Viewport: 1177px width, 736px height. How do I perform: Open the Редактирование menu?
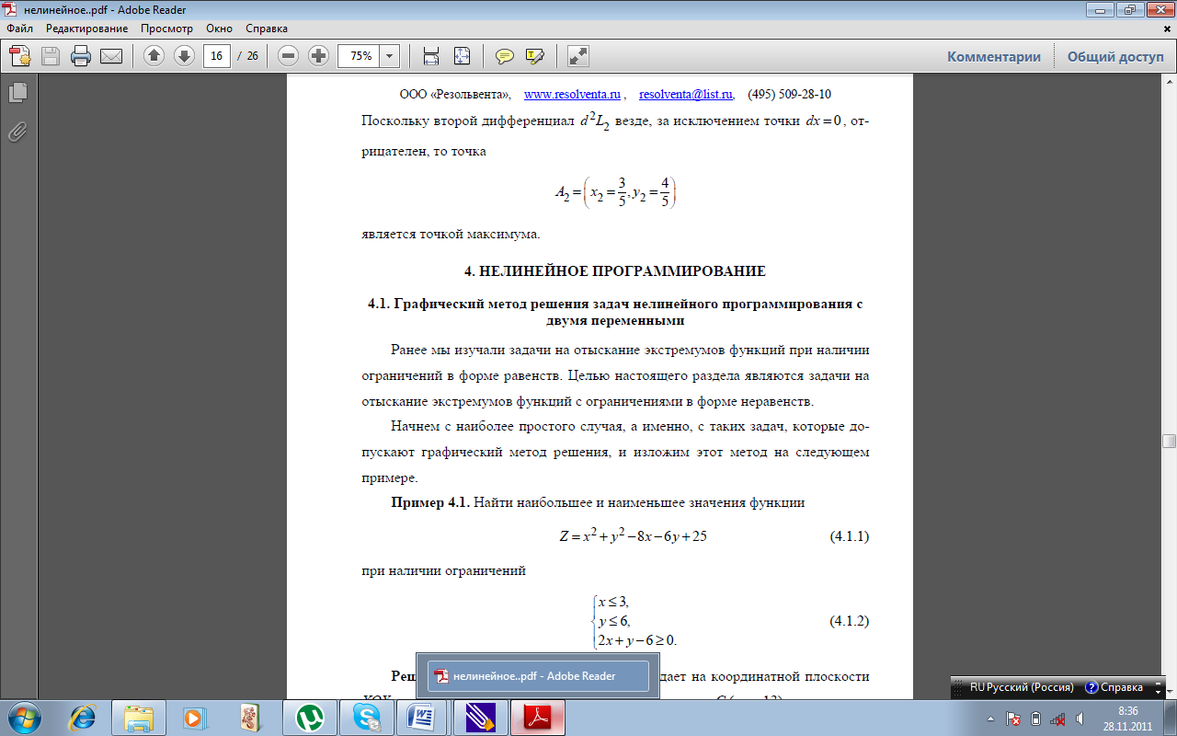pos(87,29)
